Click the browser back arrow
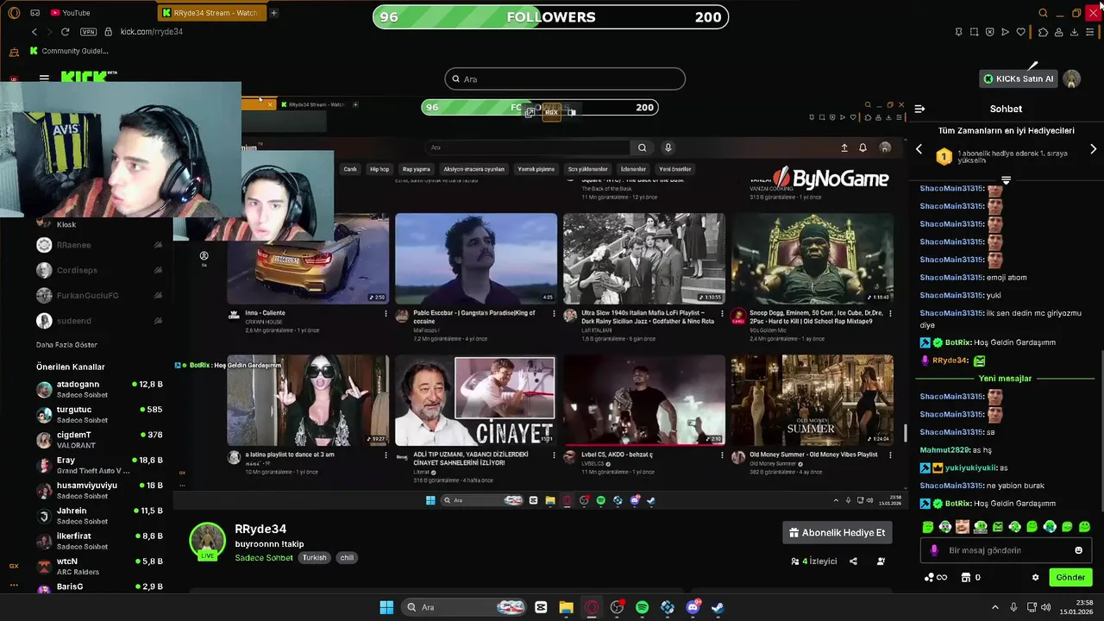 [x=34, y=32]
